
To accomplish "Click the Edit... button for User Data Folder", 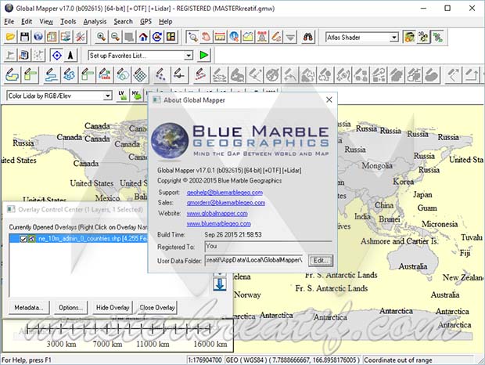I will coord(321,260).
